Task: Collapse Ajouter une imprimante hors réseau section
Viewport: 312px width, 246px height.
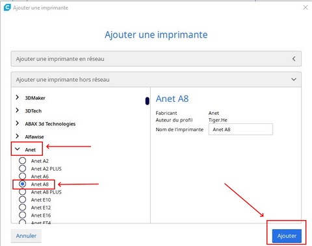Action: pos(156,79)
